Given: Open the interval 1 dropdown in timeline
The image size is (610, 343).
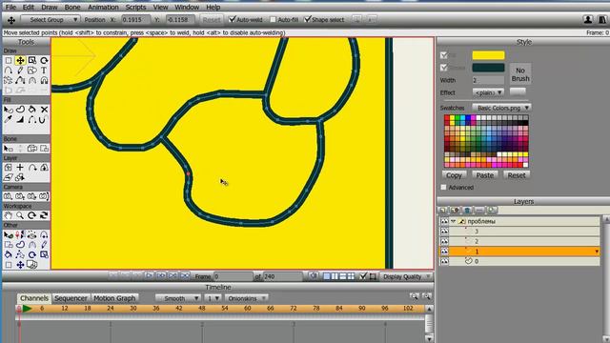Looking at the screenshot, I should [213, 298].
